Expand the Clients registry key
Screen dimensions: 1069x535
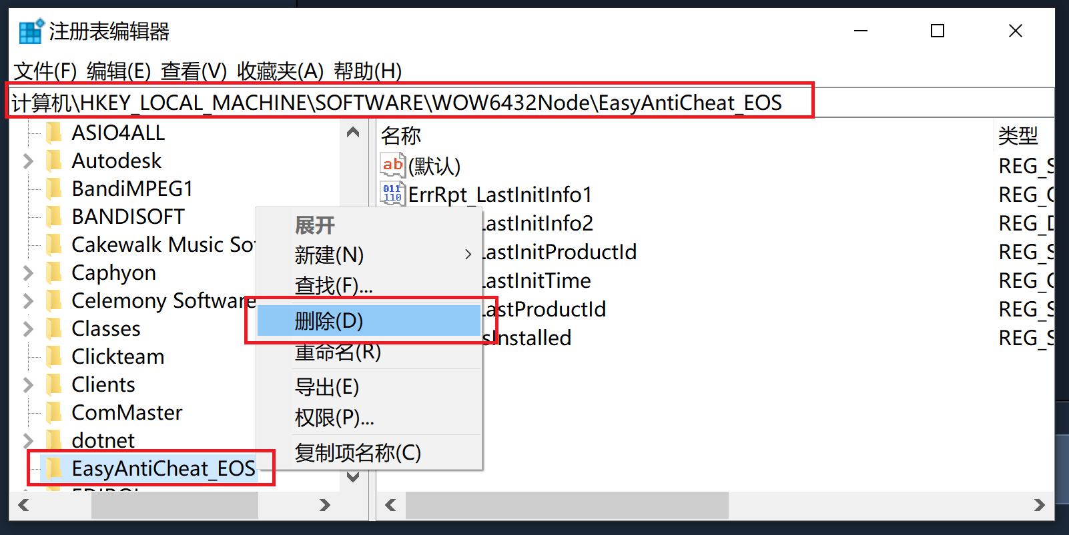pyautogui.click(x=28, y=384)
